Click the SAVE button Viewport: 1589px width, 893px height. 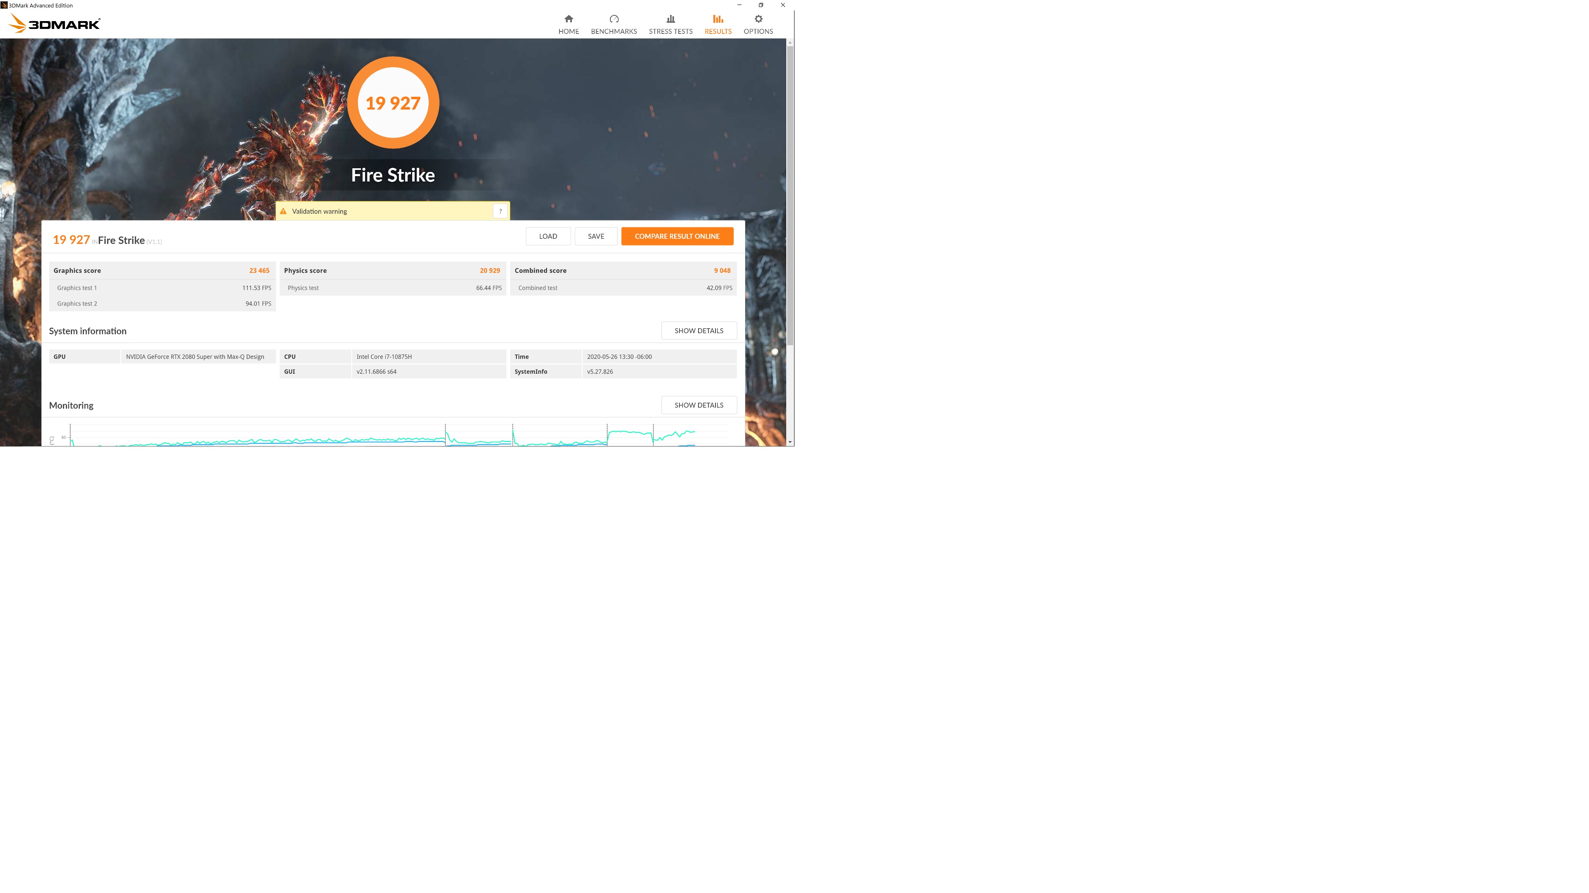pyautogui.click(x=596, y=236)
